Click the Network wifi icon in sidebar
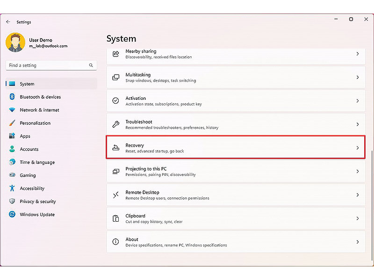 (x=12, y=110)
